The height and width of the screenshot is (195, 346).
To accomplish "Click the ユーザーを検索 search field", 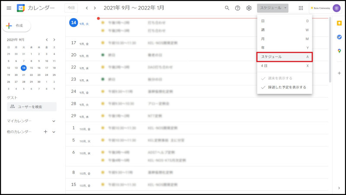I will click(x=32, y=107).
